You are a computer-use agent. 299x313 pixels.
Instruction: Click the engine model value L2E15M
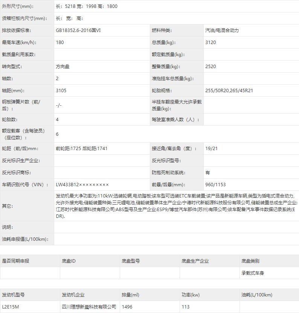(x=11, y=307)
